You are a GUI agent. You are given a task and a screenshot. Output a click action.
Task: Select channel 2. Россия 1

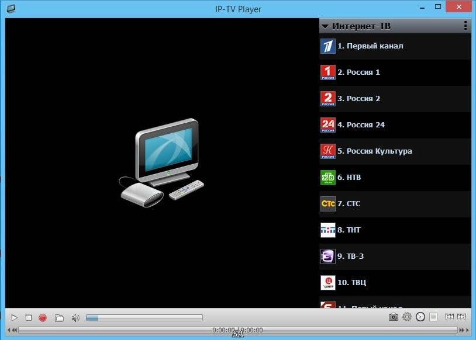pyautogui.click(x=395, y=72)
